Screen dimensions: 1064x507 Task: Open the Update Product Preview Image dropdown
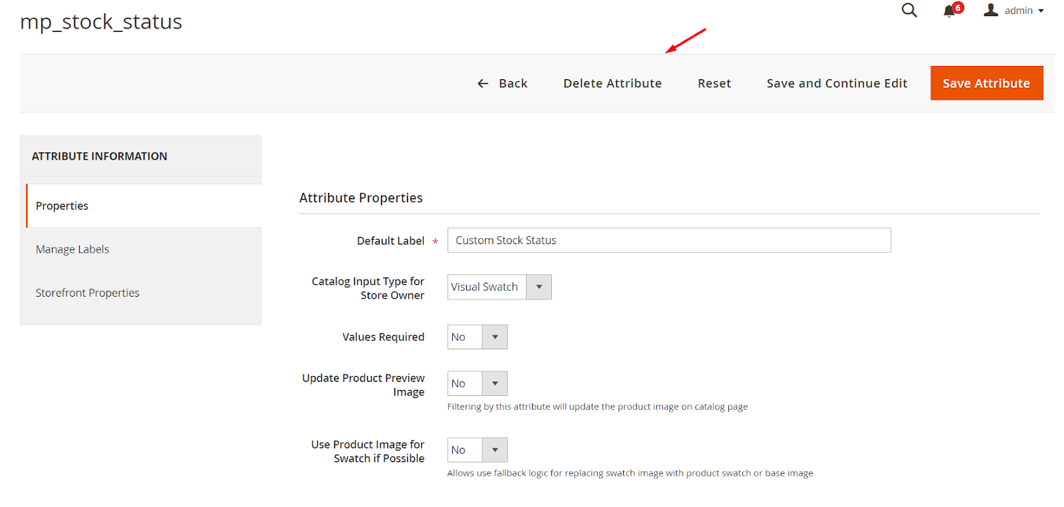coord(477,384)
